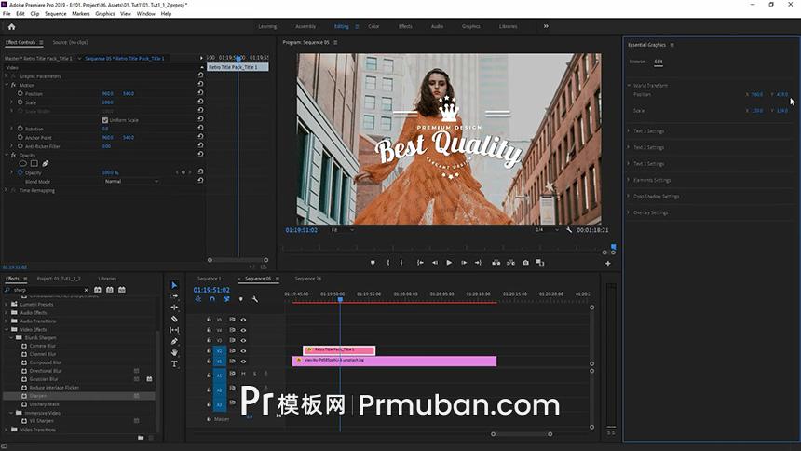Viewport: 801px width, 451px height.
Task: Toggle snap in timeline
Action: pos(212,299)
